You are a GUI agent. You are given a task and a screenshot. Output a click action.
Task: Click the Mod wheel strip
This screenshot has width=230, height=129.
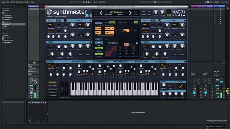tap(66, 89)
